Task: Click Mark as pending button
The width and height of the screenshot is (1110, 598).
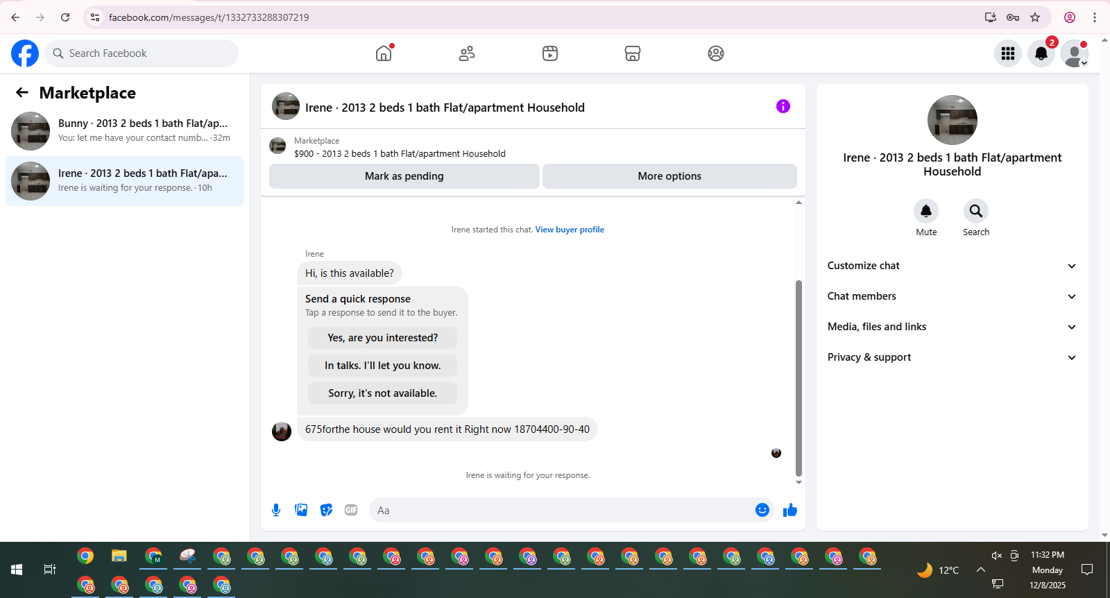Action: [404, 176]
